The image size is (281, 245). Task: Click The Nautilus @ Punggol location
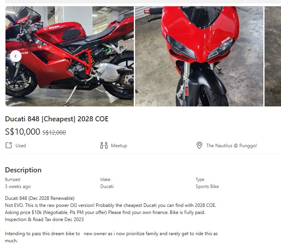232,146
